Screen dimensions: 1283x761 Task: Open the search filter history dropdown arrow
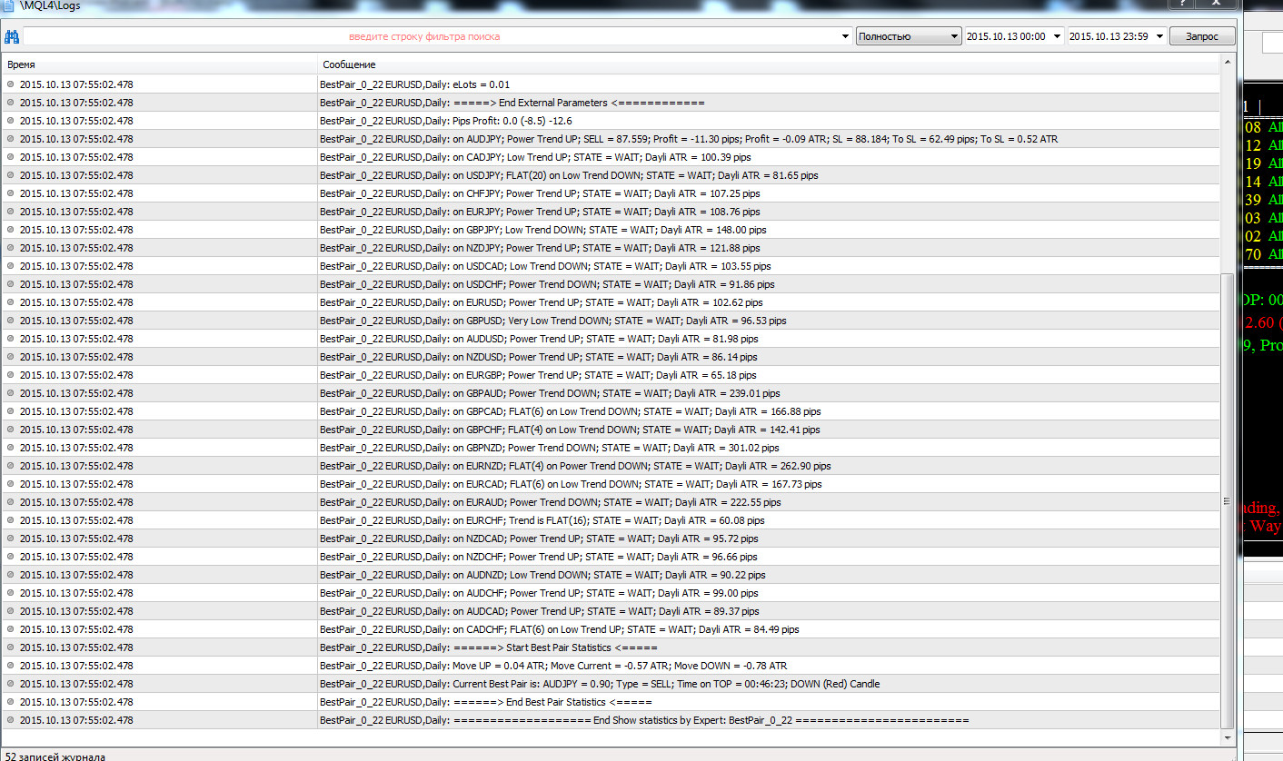click(x=847, y=37)
